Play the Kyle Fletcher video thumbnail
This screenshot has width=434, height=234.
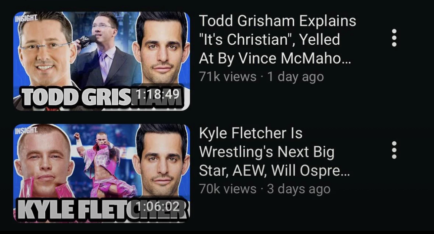[102, 173]
